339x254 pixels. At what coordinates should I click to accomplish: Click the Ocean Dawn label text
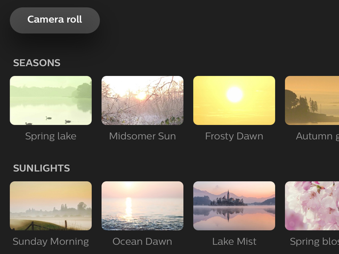point(142,241)
